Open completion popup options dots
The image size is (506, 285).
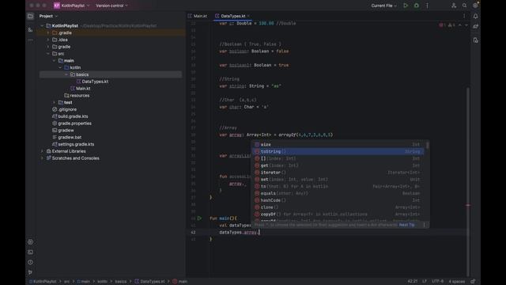(x=424, y=225)
